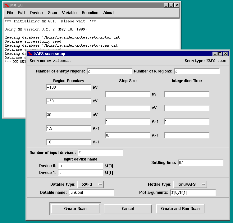
Task: Close the XAFS scan setup dialog
Action: pyautogui.click(x=225, y=54)
